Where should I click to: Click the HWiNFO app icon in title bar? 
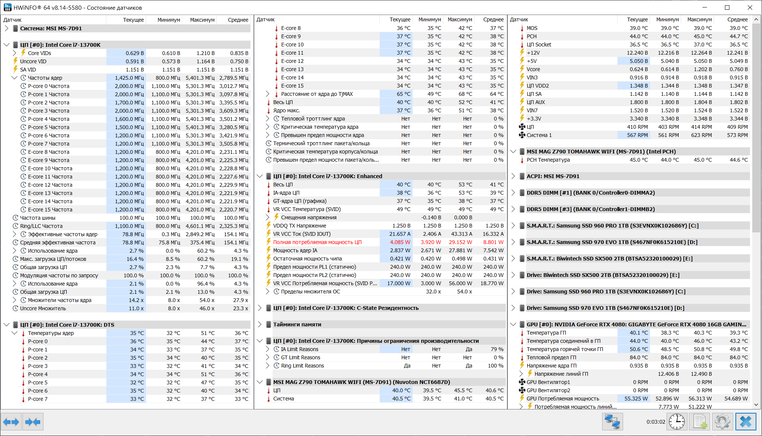coord(7,7)
